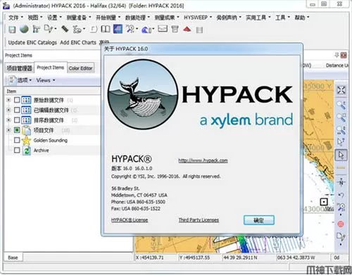Click the Golden Sounding star icon
Viewport: 352px width, 275px height.
coord(26,141)
